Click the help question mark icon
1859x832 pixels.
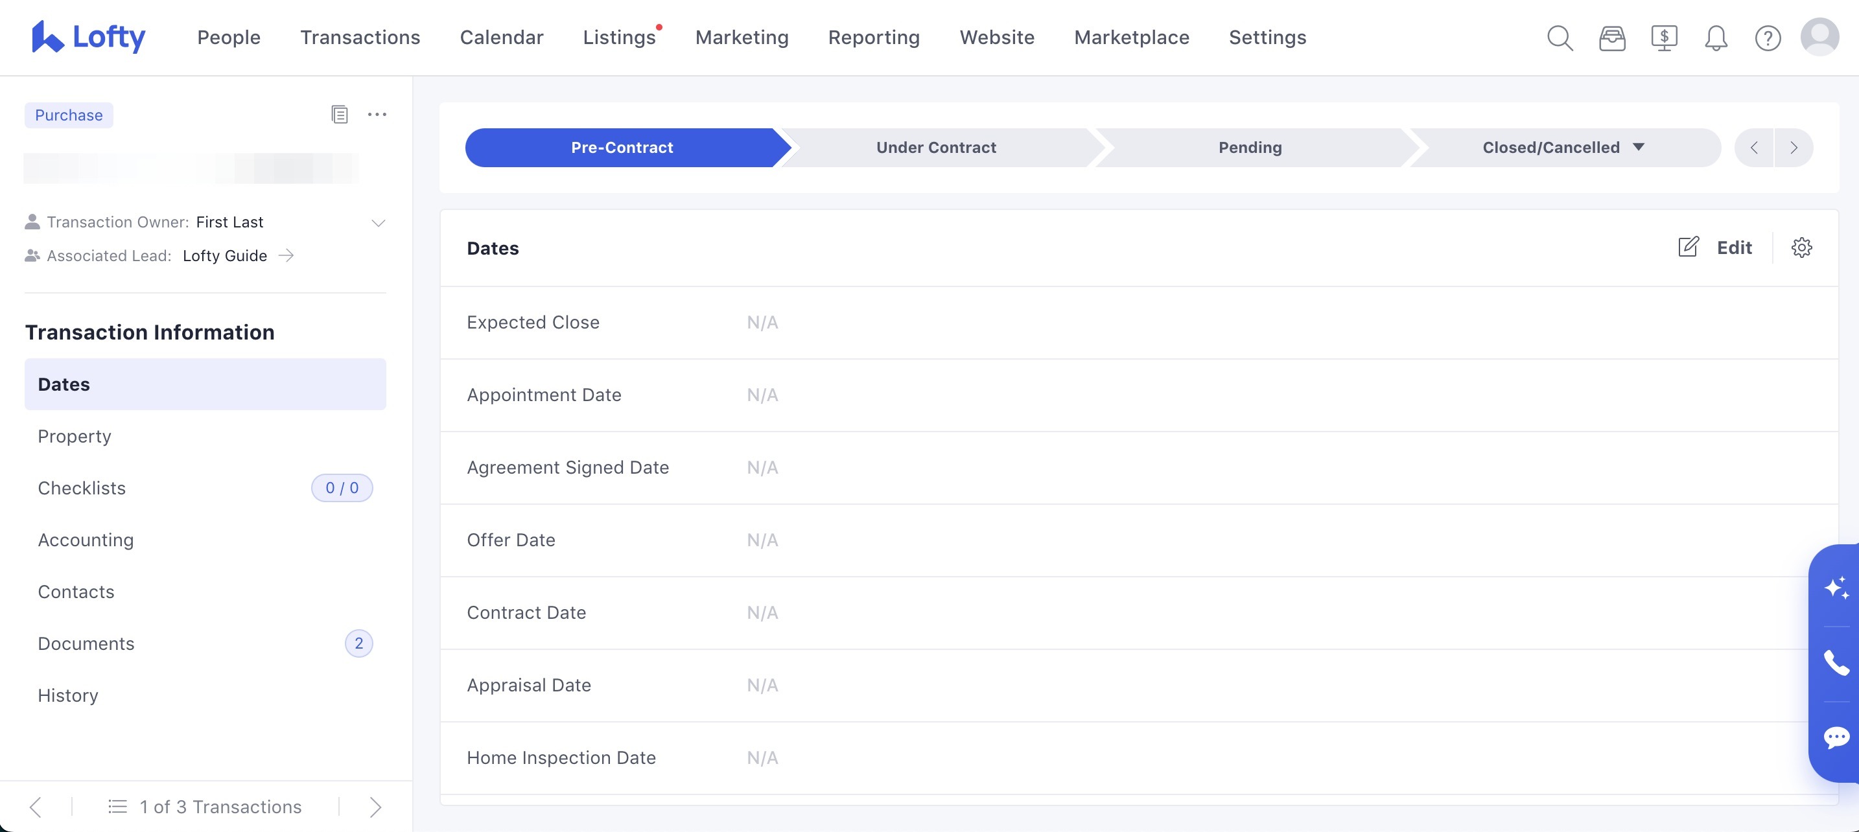(1768, 38)
